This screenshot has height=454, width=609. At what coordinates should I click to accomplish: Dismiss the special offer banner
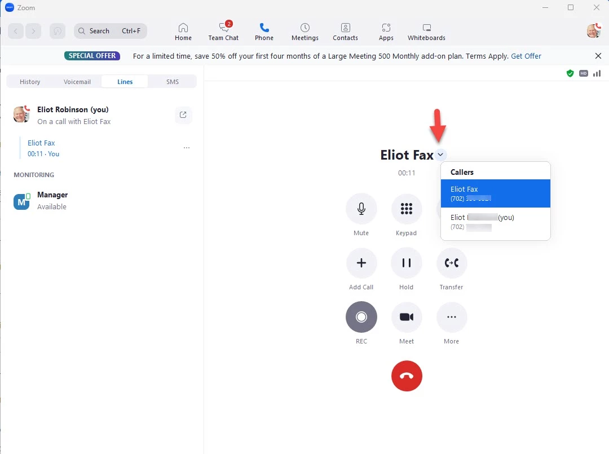pyautogui.click(x=598, y=56)
